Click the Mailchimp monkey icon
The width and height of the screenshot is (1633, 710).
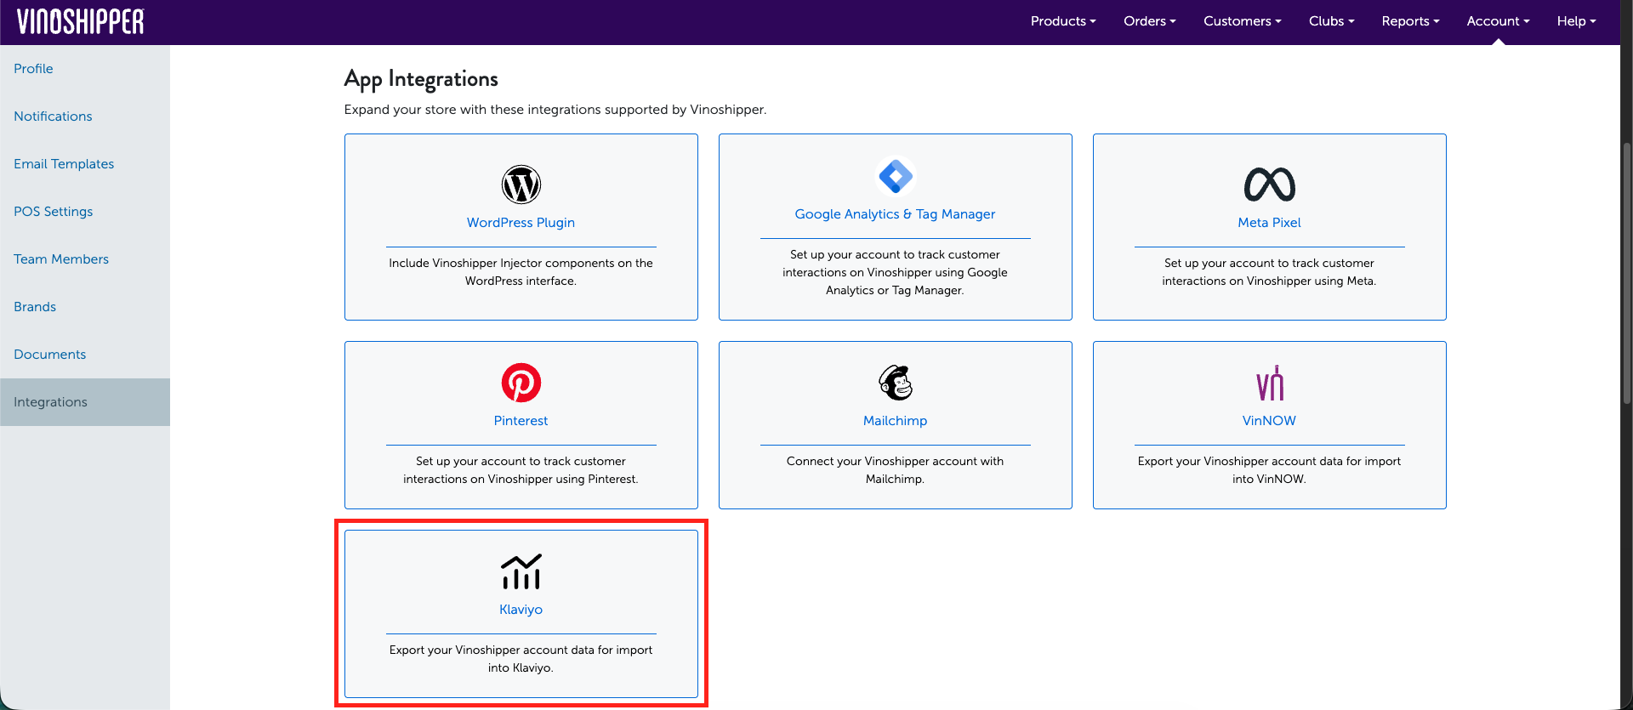coord(895,383)
